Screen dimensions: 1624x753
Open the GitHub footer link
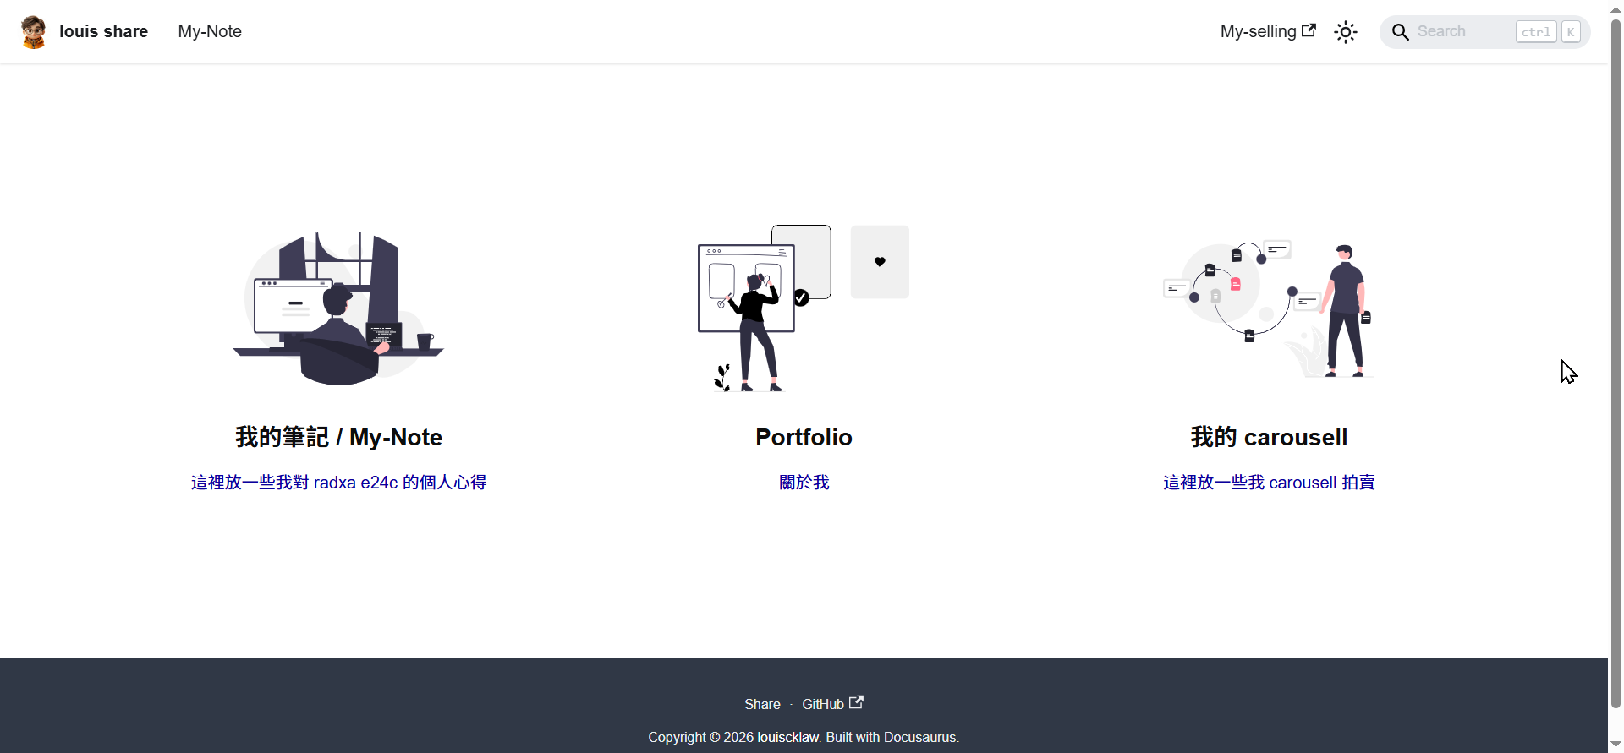click(823, 704)
